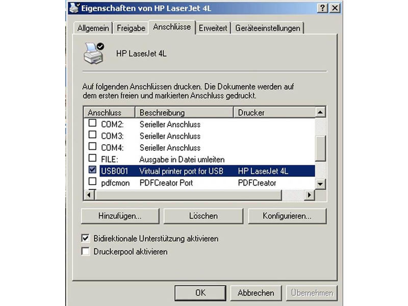Click the horizontal scrollbar thumb in port list
Screen dimensions: 408x306
(x=188, y=195)
